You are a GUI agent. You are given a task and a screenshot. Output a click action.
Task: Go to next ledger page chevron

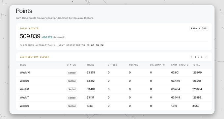tap(206, 57)
